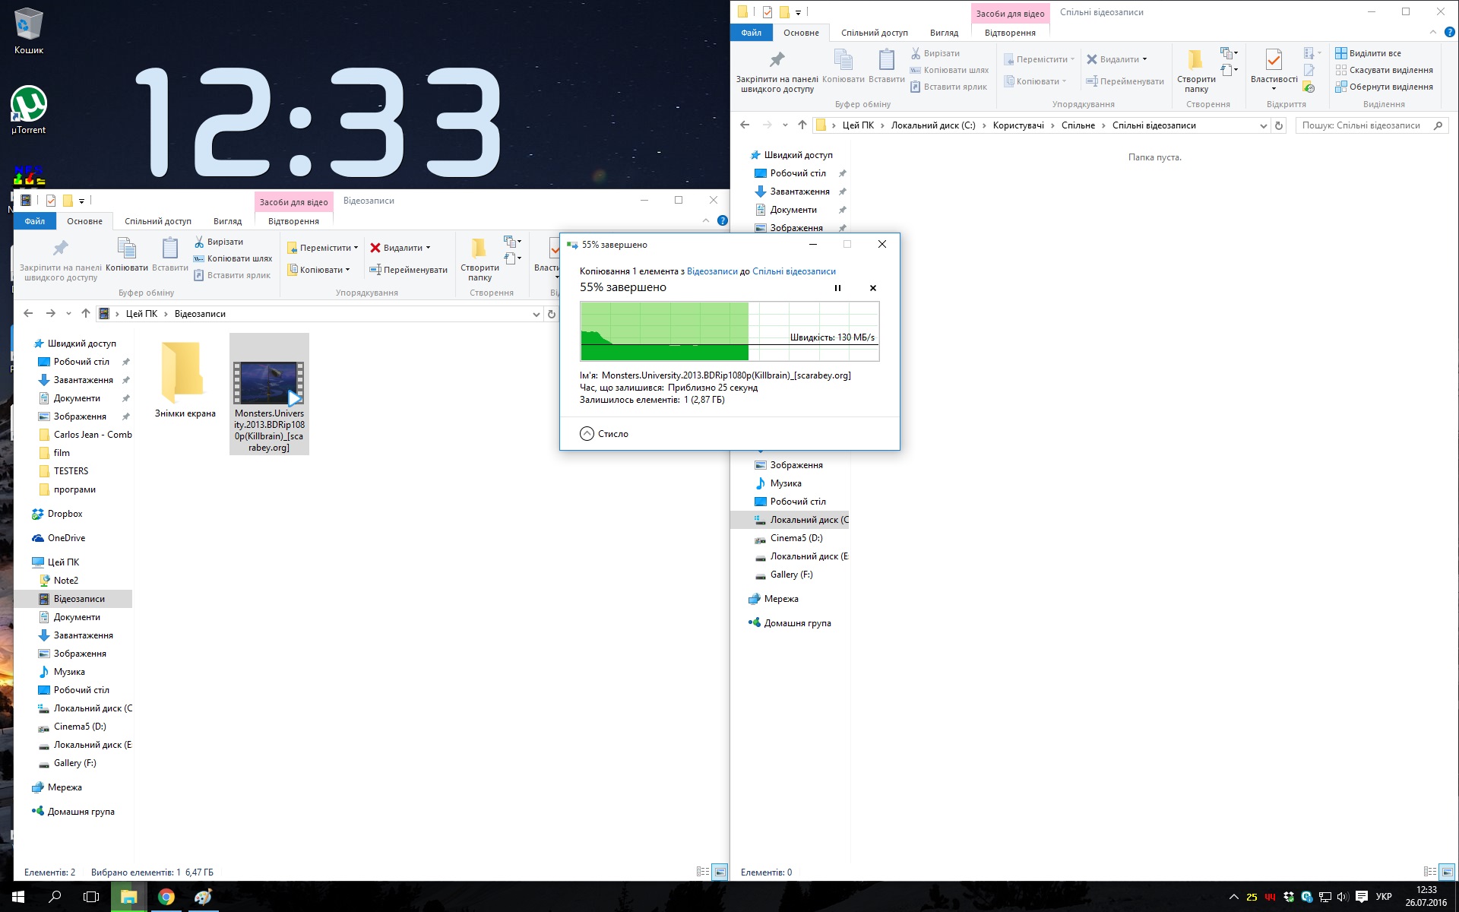Open the Спільний доступ tab in right window
The height and width of the screenshot is (912, 1459).
(x=874, y=33)
